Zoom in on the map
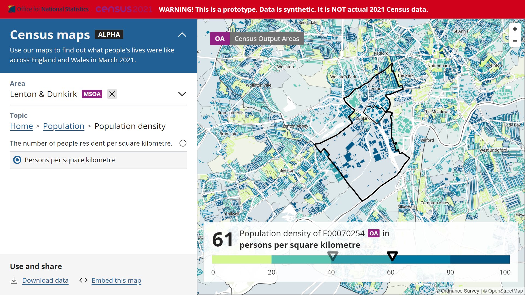 tap(515, 29)
